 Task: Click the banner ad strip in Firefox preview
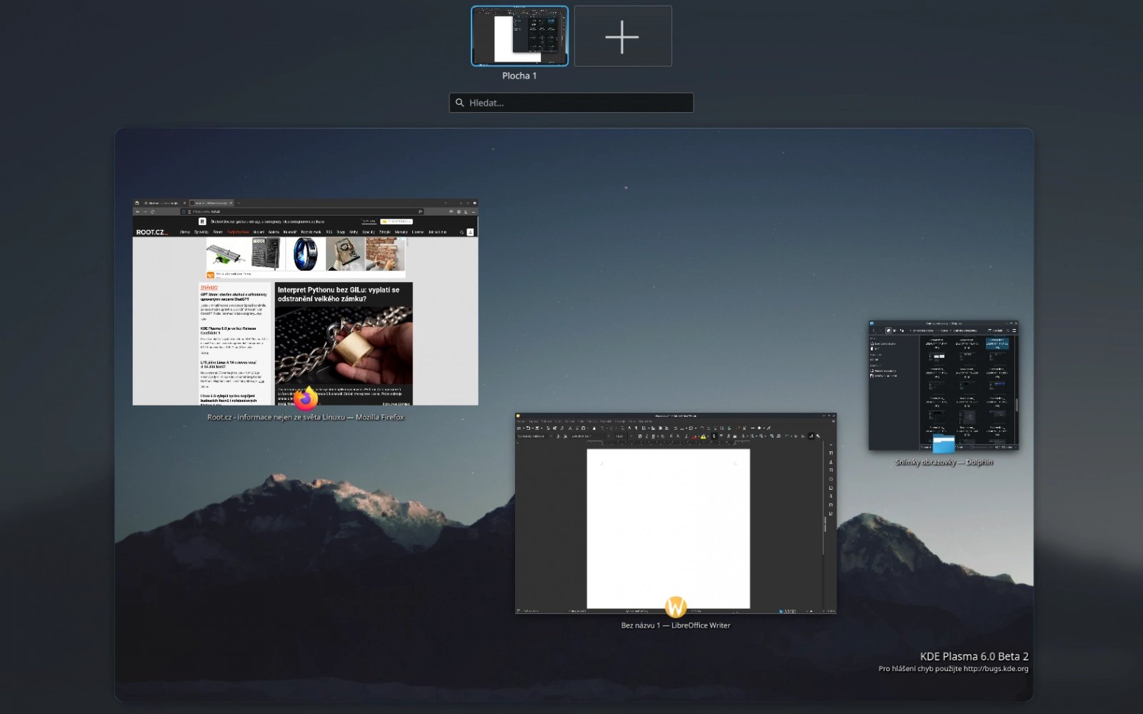[x=306, y=254]
